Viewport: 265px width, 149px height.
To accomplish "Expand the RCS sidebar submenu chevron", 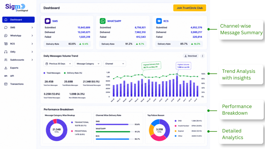I will pyautogui.click(x=32, y=44).
